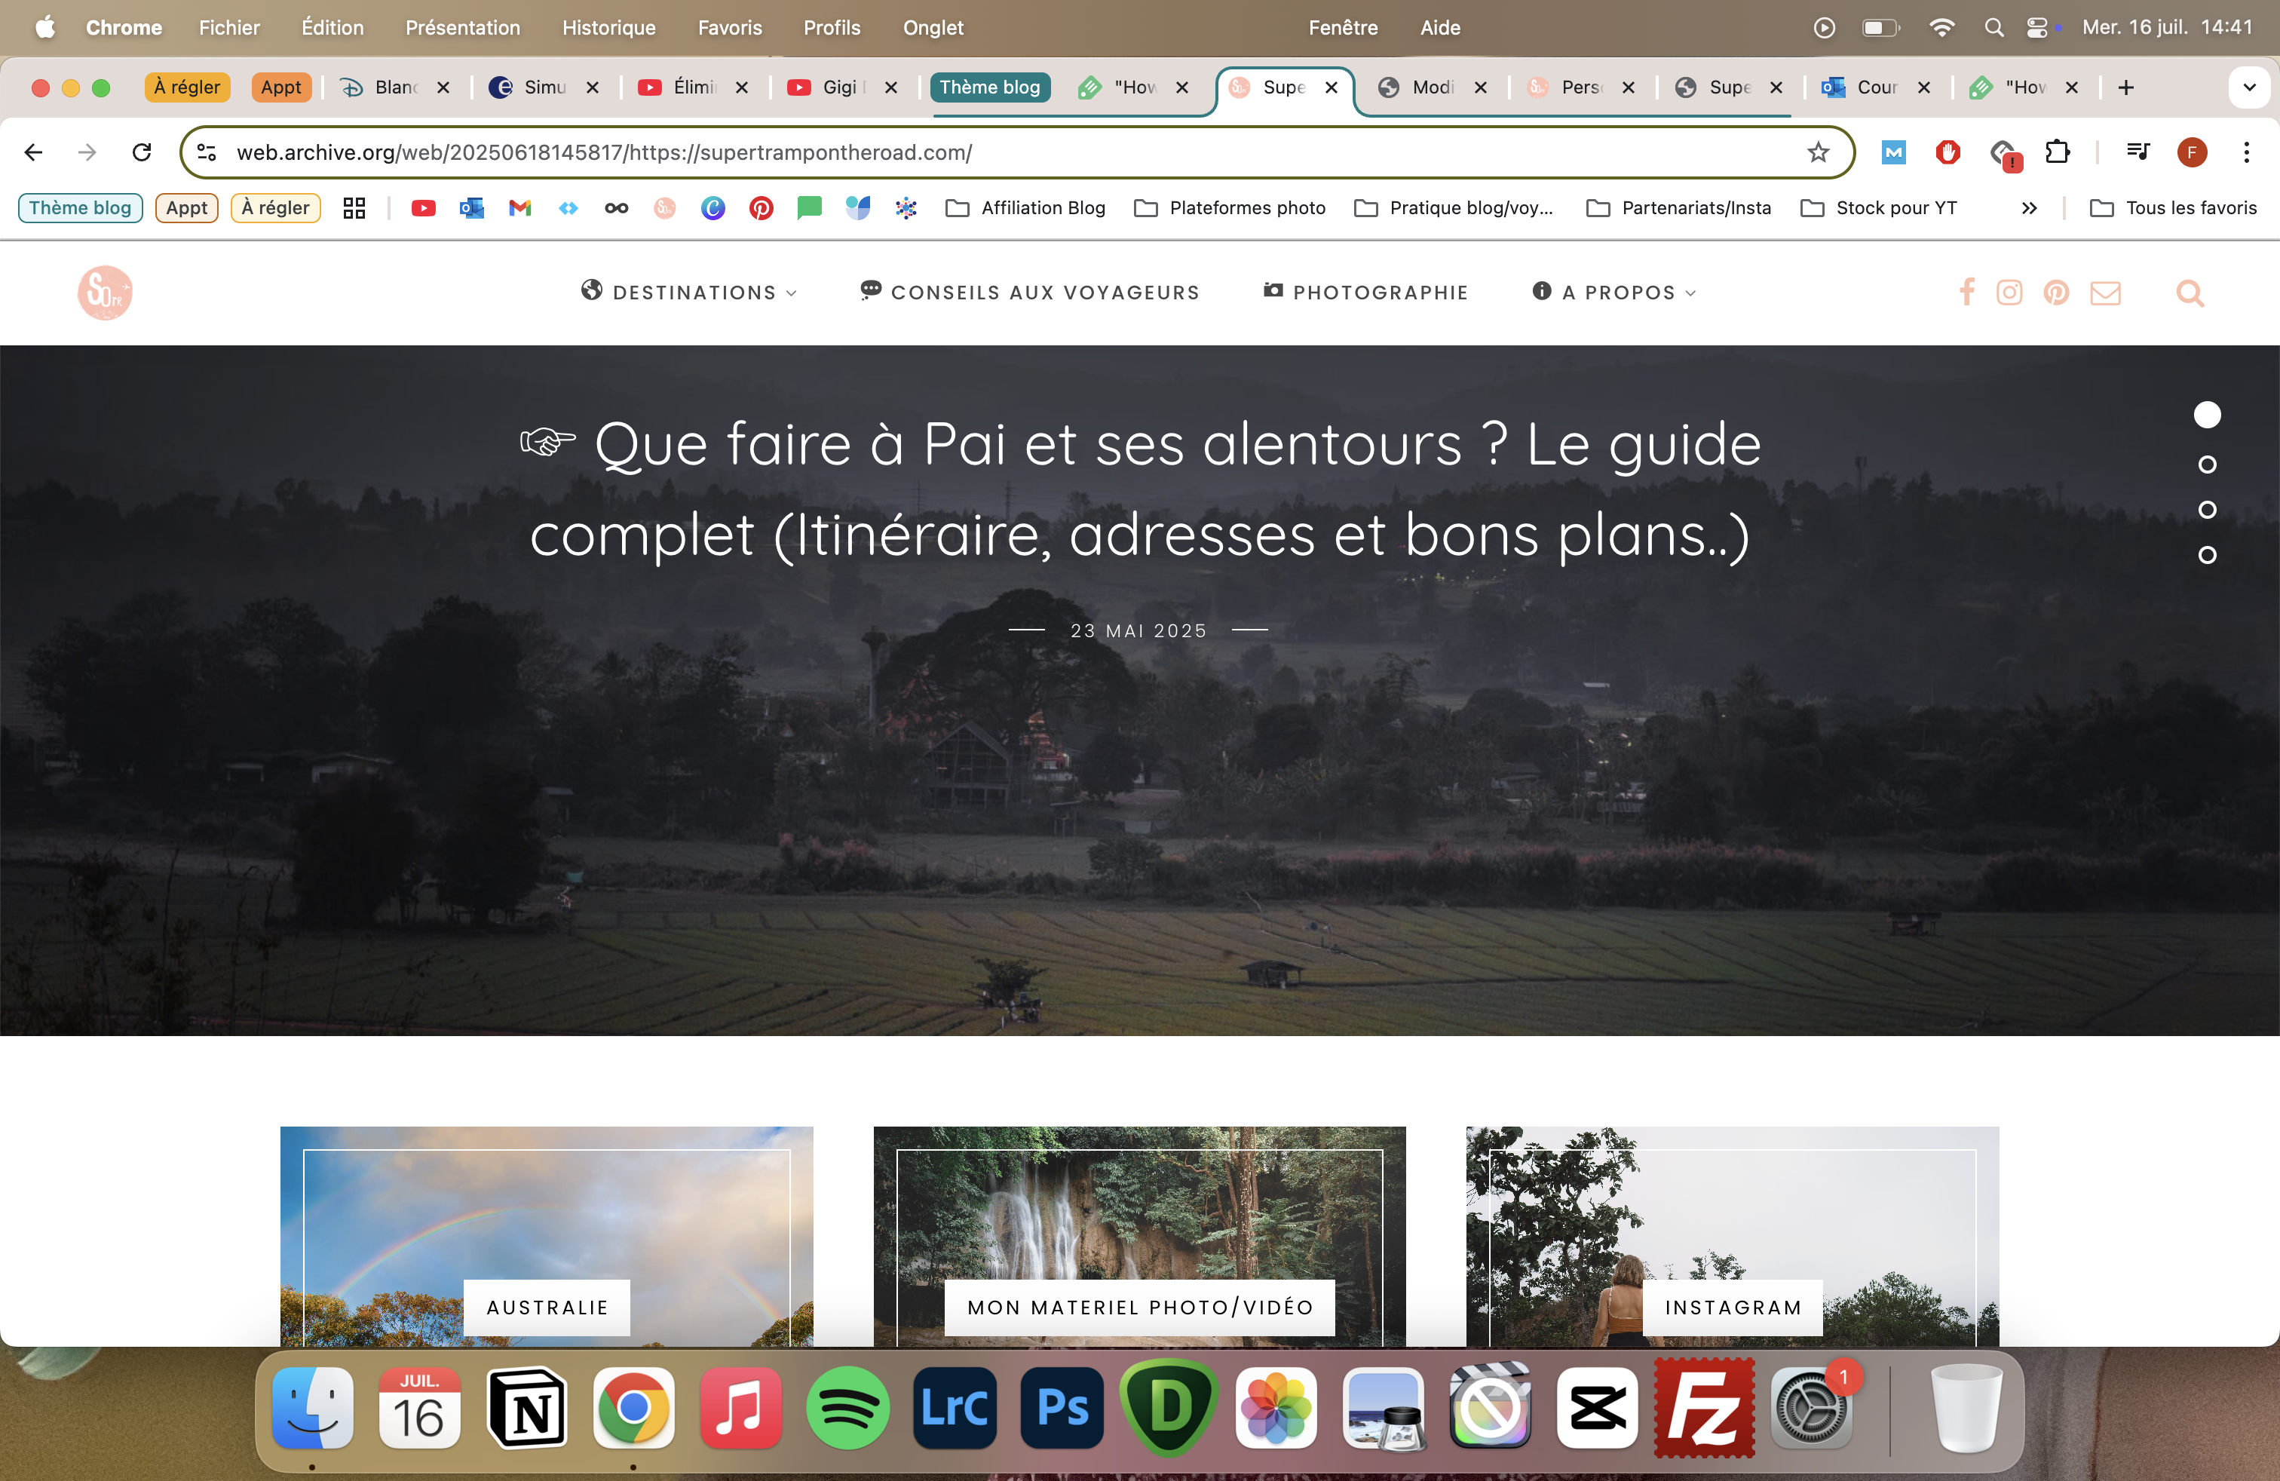Open Lightroom Classic from the Dock
The height and width of the screenshot is (1481, 2280).
tap(955, 1408)
